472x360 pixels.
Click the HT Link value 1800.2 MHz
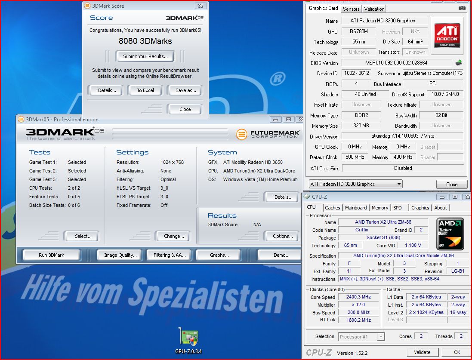click(x=358, y=320)
